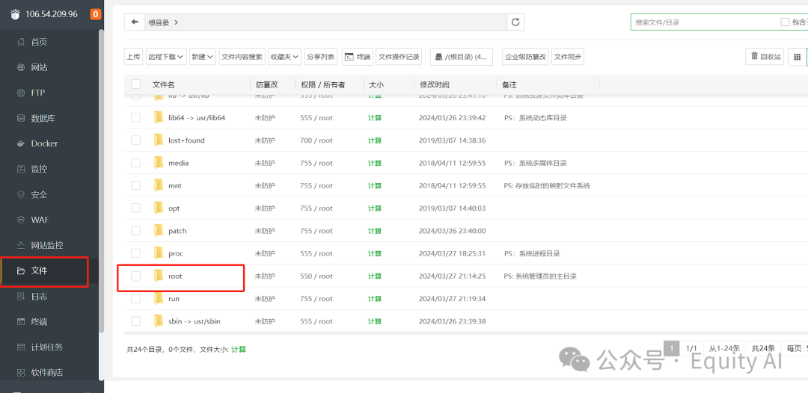Click 未防护 status in the root row
Image resolution: width=808 pixels, height=393 pixels.
[265, 276]
